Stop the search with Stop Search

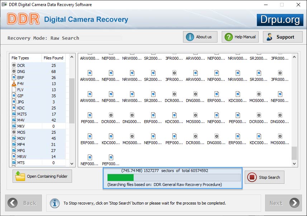[264, 177]
